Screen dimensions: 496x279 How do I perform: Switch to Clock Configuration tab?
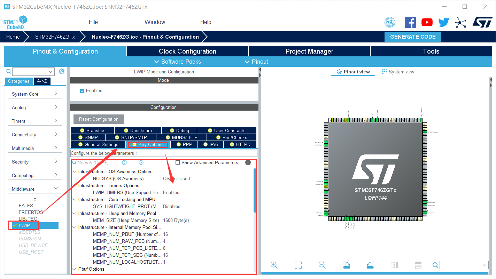[187, 51]
